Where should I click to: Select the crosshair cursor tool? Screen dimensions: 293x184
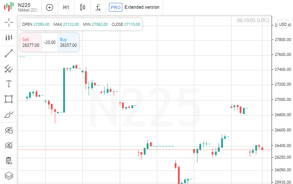pyautogui.click(x=9, y=22)
